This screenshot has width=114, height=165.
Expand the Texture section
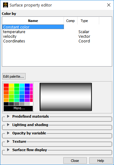coord(8,141)
